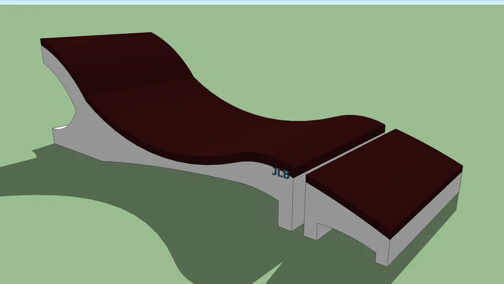Select the footstool's gray right side panel
The height and width of the screenshot is (284, 504).
click(x=426, y=222)
